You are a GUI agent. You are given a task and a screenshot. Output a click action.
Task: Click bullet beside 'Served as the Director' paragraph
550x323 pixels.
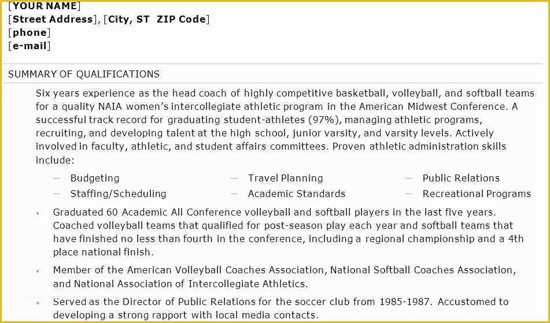[x=38, y=303]
